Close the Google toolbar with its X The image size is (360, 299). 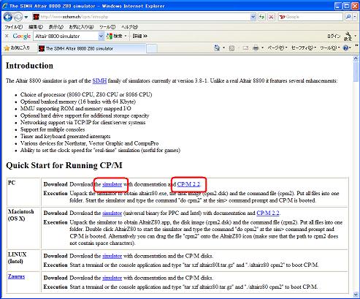pyautogui.click(x=7, y=36)
